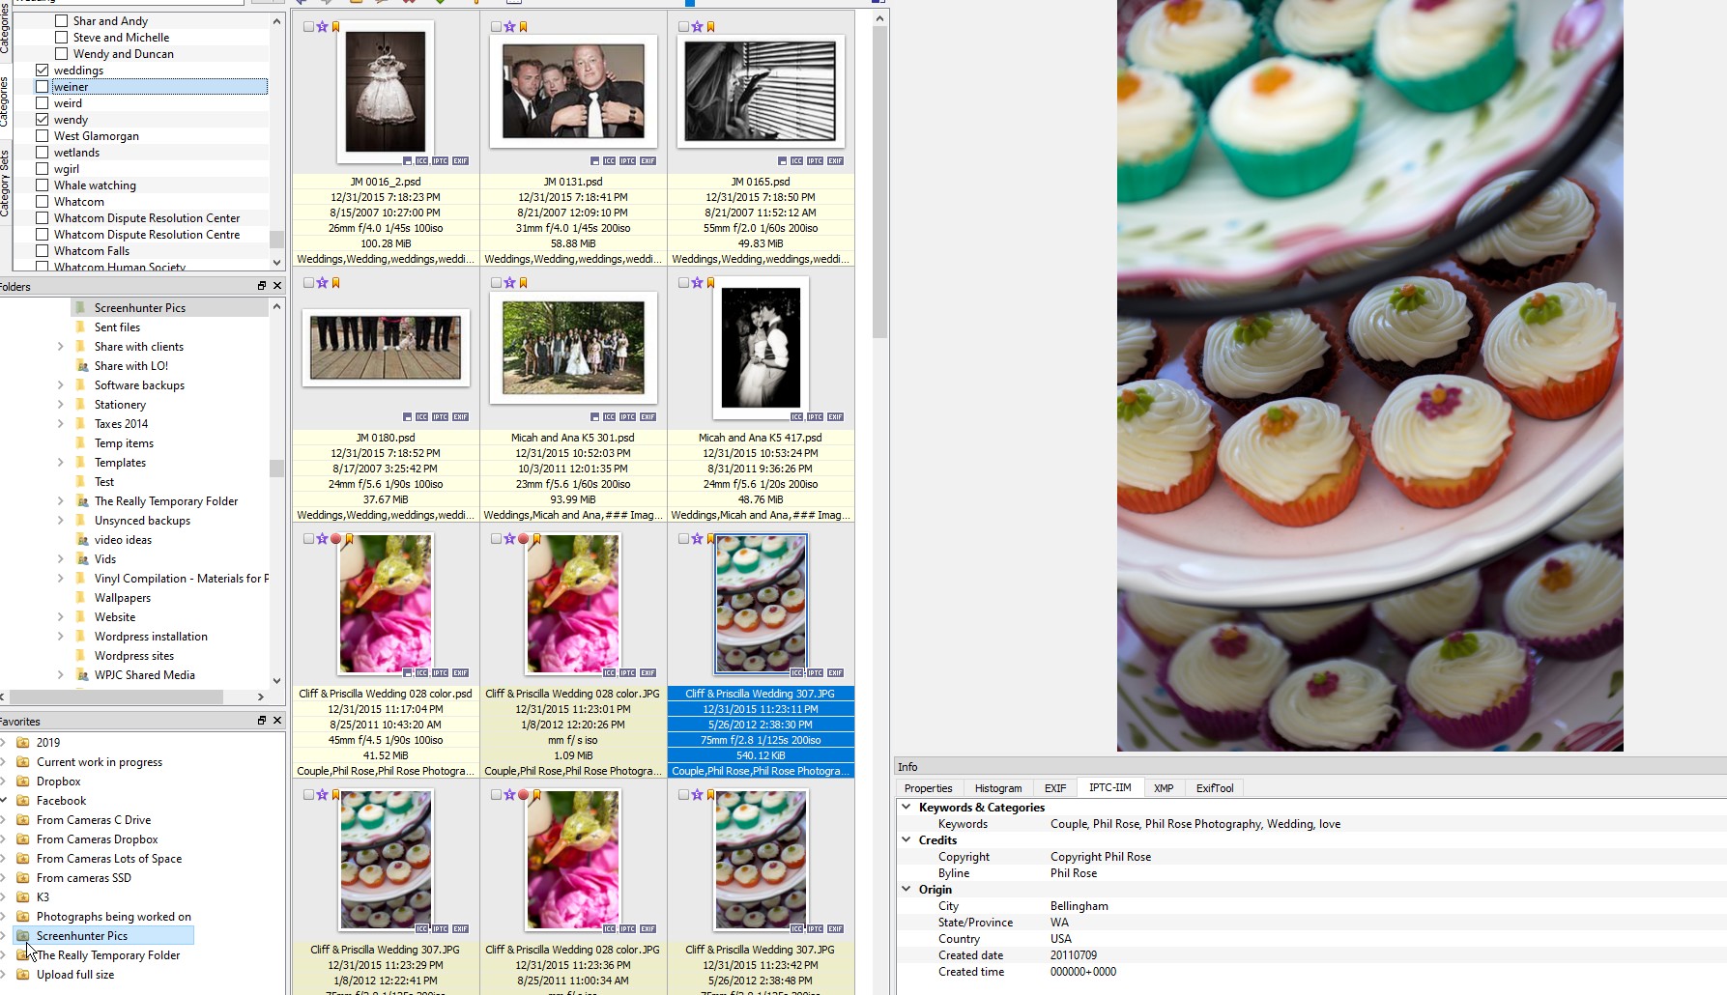Close the Folders panel
The width and height of the screenshot is (1727, 995).
[x=277, y=286]
